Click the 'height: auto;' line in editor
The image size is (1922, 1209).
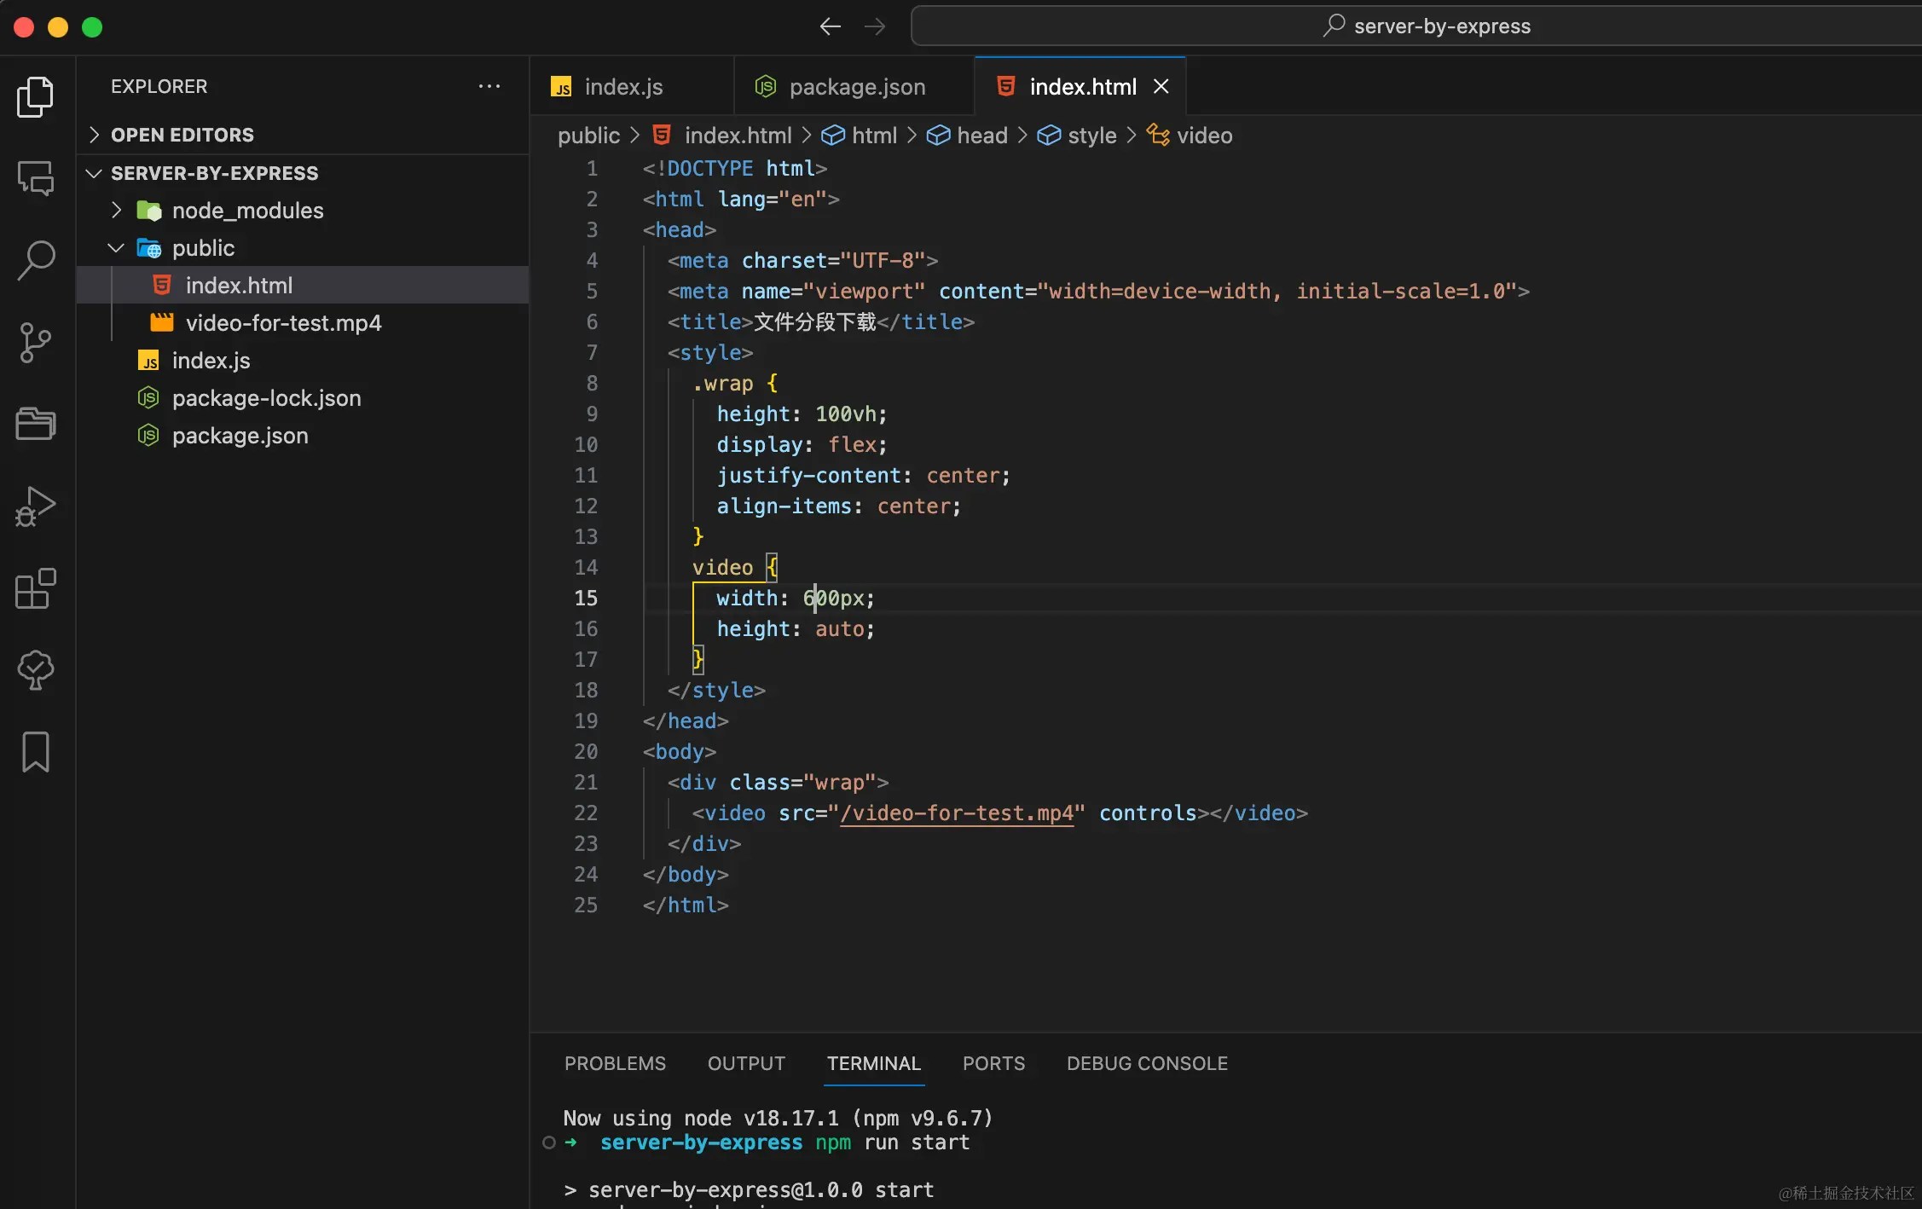[x=795, y=629]
